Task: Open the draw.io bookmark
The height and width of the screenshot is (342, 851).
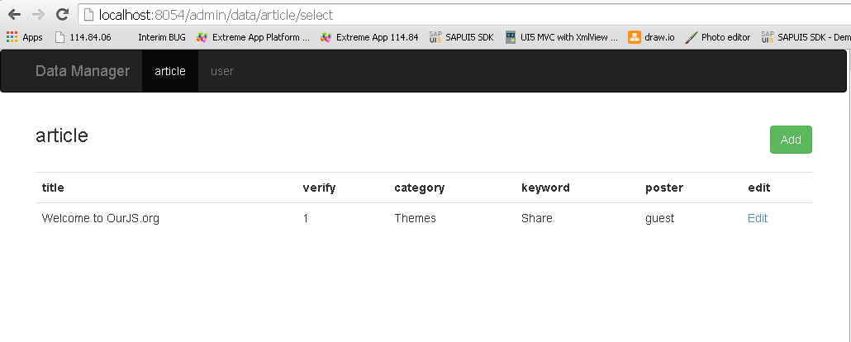Action: click(651, 37)
